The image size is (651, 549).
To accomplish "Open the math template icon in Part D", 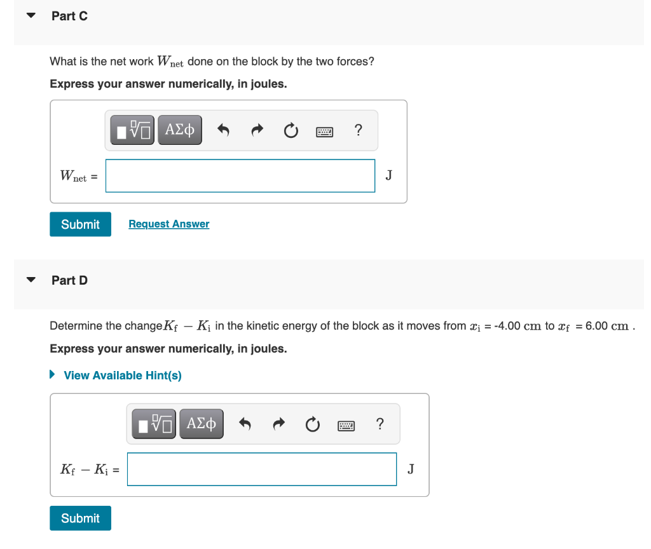I will [153, 424].
